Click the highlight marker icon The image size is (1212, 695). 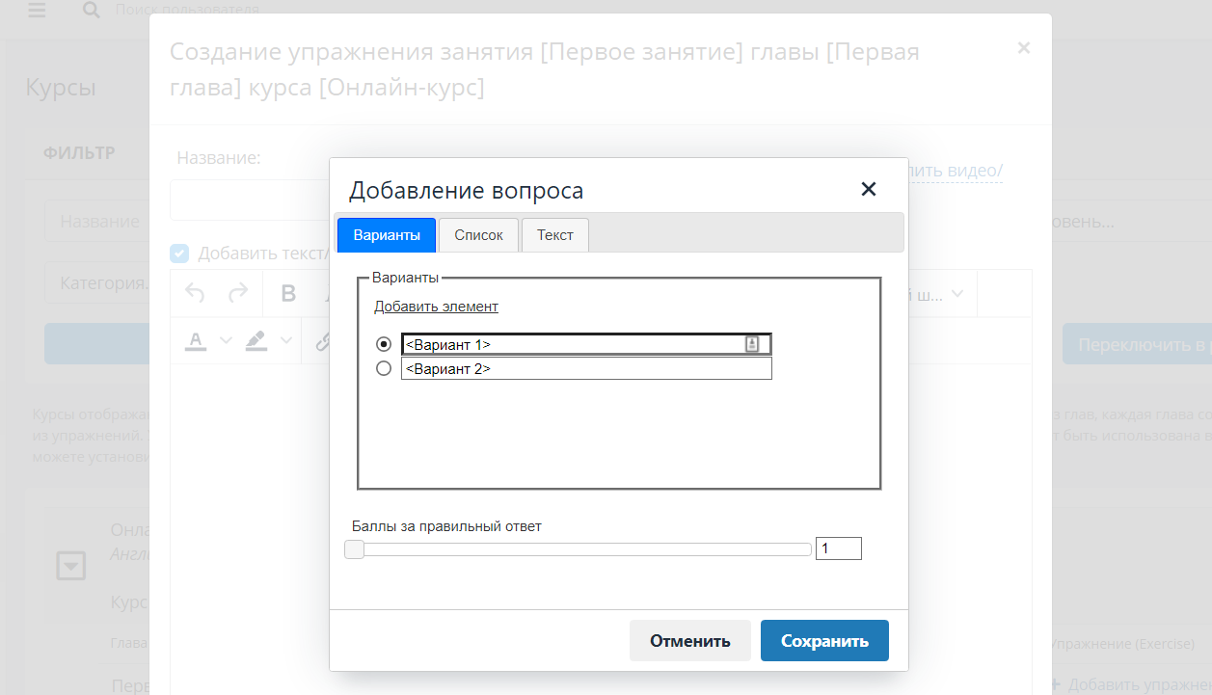tap(256, 340)
